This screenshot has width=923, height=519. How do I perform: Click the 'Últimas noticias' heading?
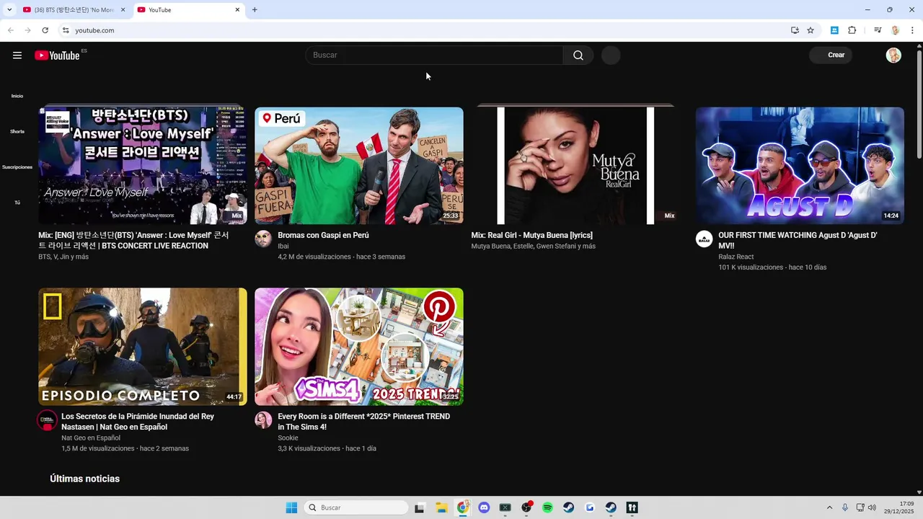coord(85,479)
